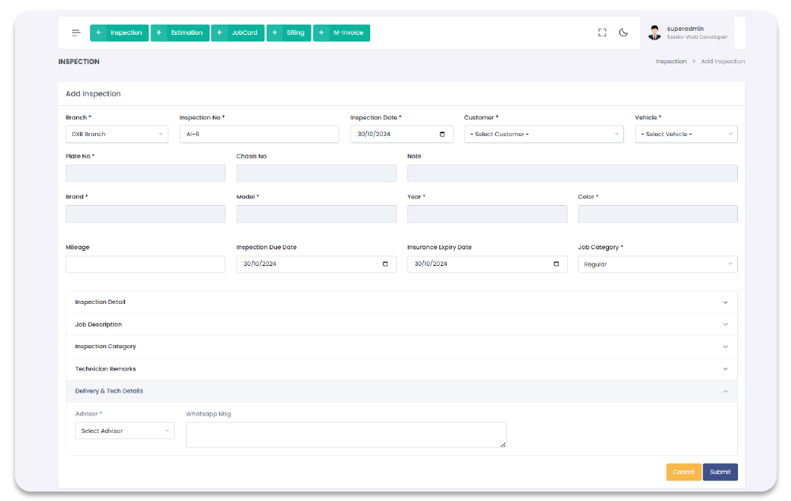Image resolution: width=791 pixels, height=501 pixels.
Task: Open Insurance Expiry Date calendar icon
Action: (x=556, y=264)
